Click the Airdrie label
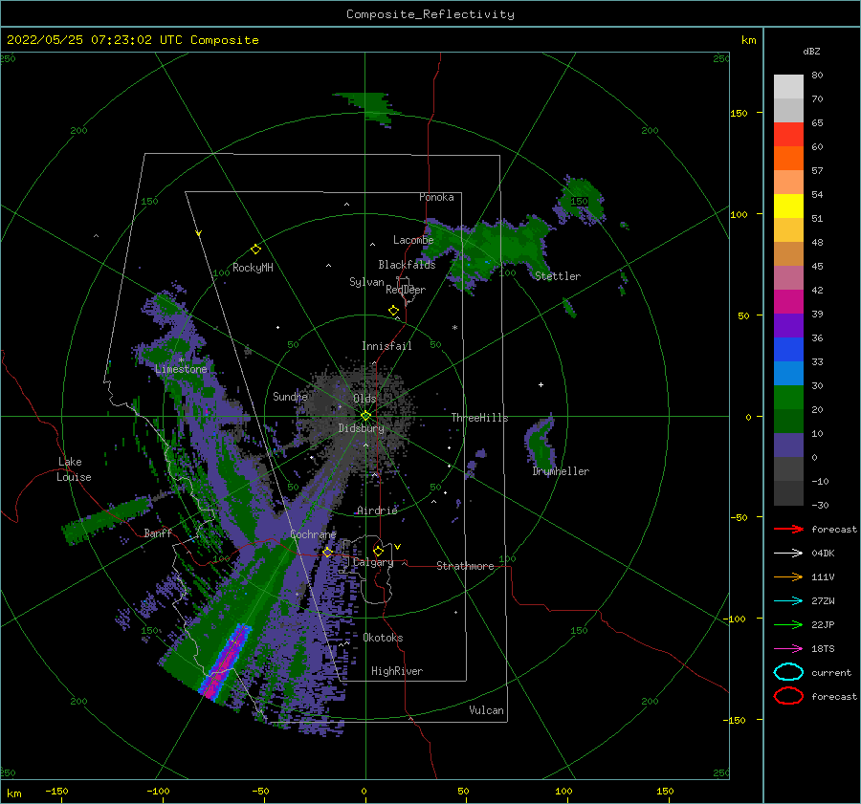The height and width of the screenshot is (804, 861). tap(377, 511)
